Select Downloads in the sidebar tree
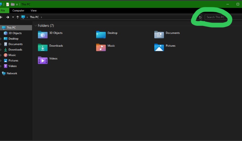 tap(15, 50)
